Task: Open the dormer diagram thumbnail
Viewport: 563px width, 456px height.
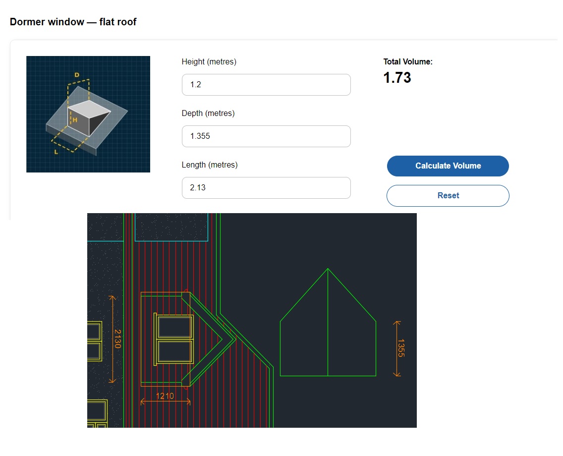Action: [88, 114]
